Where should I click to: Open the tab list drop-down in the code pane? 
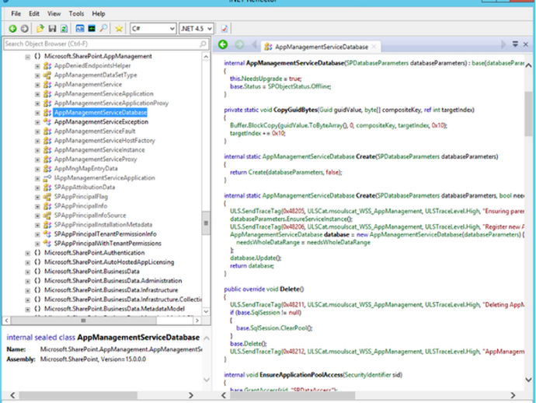click(515, 44)
